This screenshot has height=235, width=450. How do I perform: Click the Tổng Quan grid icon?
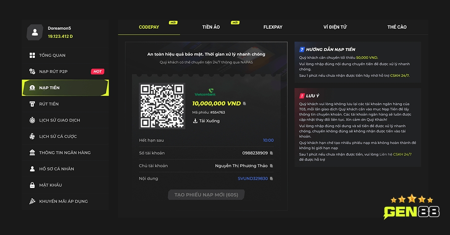pyautogui.click(x=32, y=55)
